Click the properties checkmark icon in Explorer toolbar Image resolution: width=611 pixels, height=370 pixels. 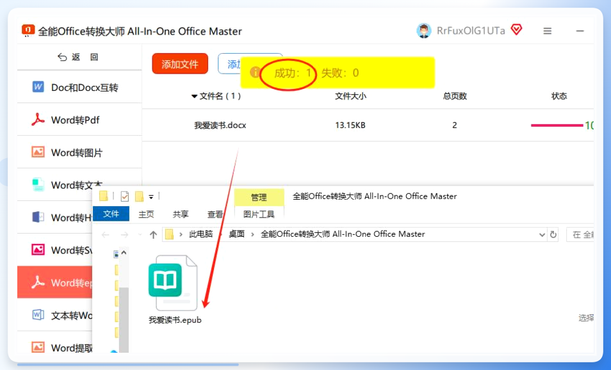tap(125, 197)
